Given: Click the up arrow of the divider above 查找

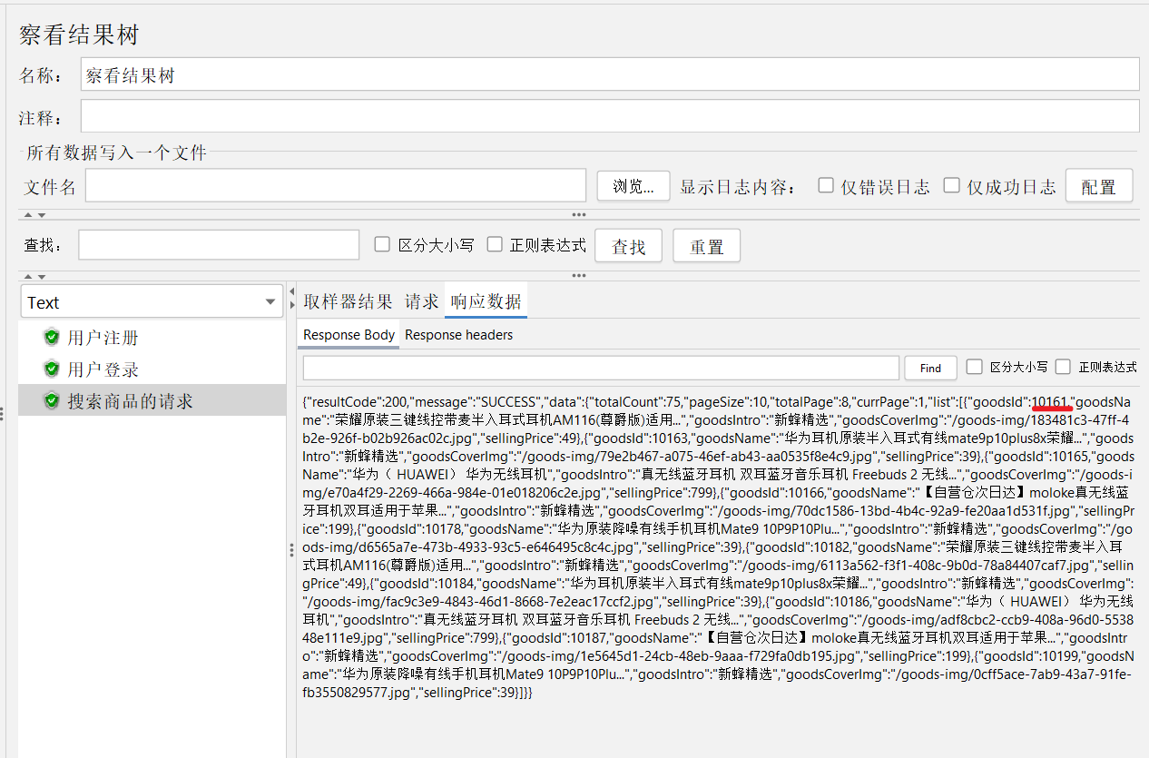Looking at the screenshot, I should [x=28, y=215].
